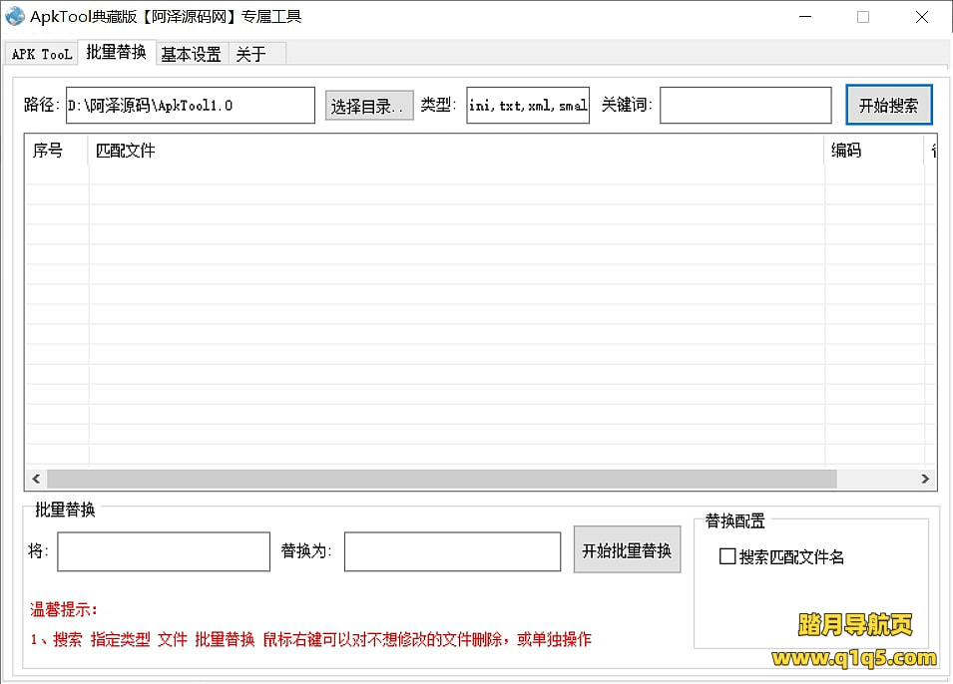Open the 基本设置 tab
This screenshot has height=684, width=953.
click(x=192, y=54)
